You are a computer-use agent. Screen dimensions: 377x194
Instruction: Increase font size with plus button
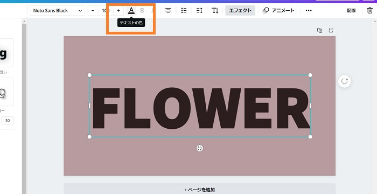pos(118,11)
